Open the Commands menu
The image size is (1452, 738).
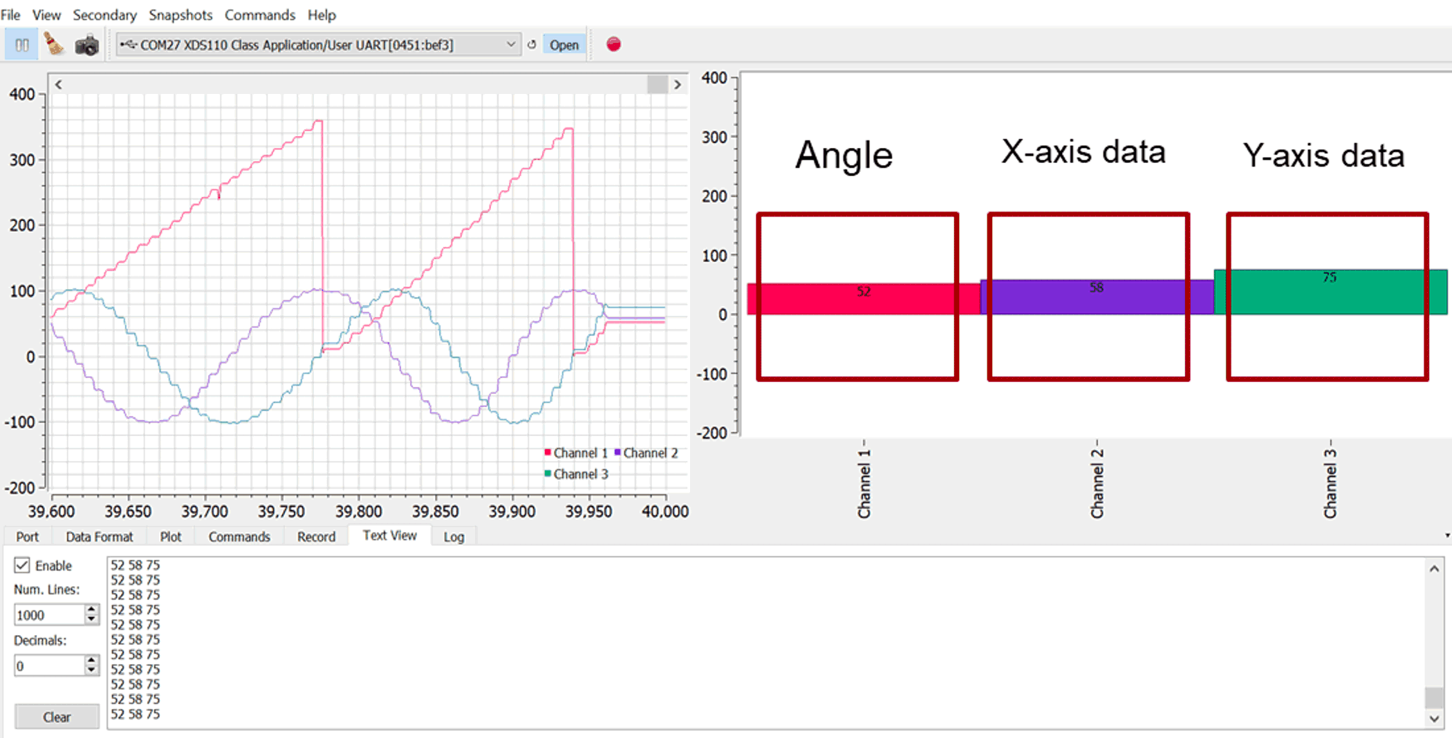click(259, 15)
